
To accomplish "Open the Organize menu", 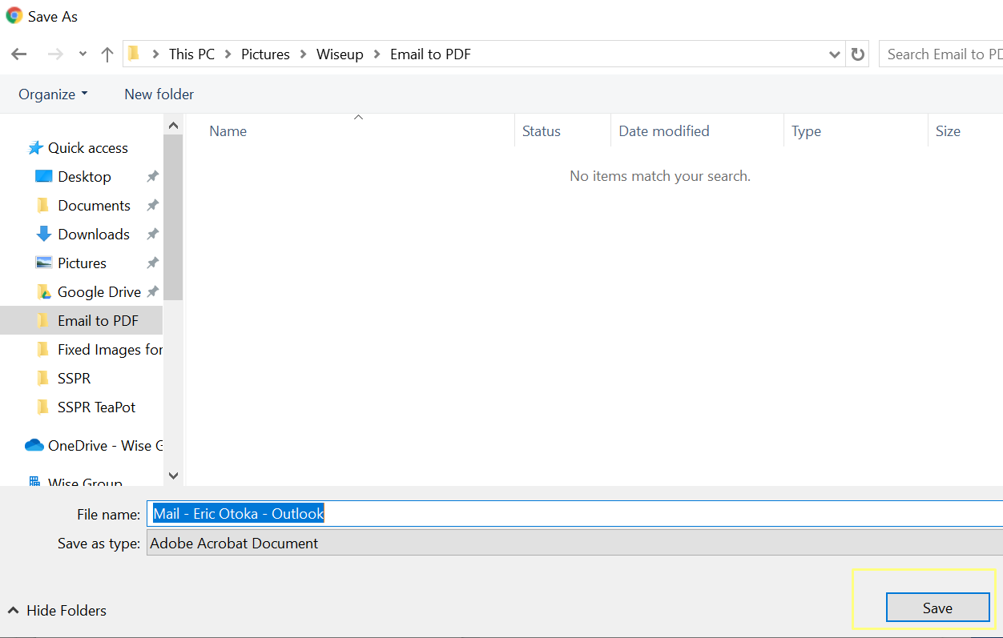I will click(53, 94).
